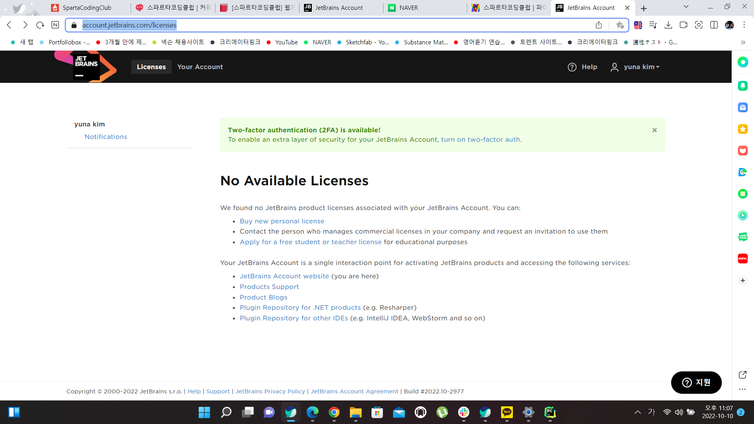Open the JetBrains Account website link
This screenshot has height=424, width=754.
[x=284, y=276]
